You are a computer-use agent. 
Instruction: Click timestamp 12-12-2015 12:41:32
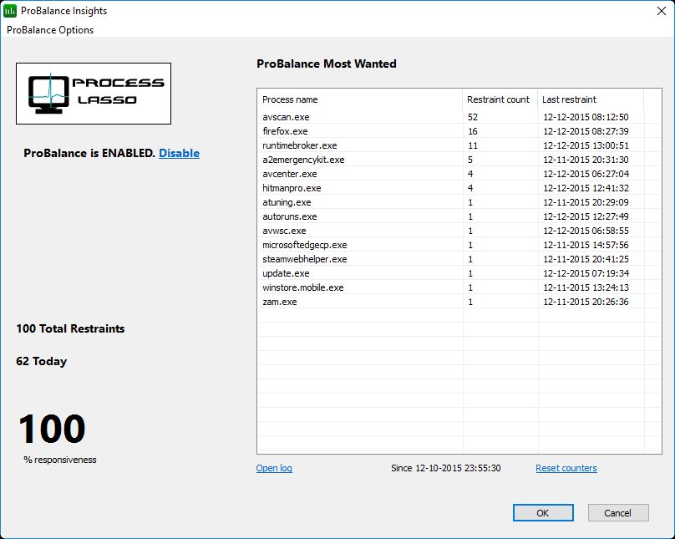point(586,188)
